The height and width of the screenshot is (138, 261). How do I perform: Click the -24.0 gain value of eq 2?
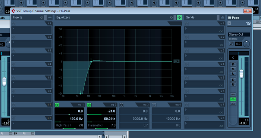point(111,111)
